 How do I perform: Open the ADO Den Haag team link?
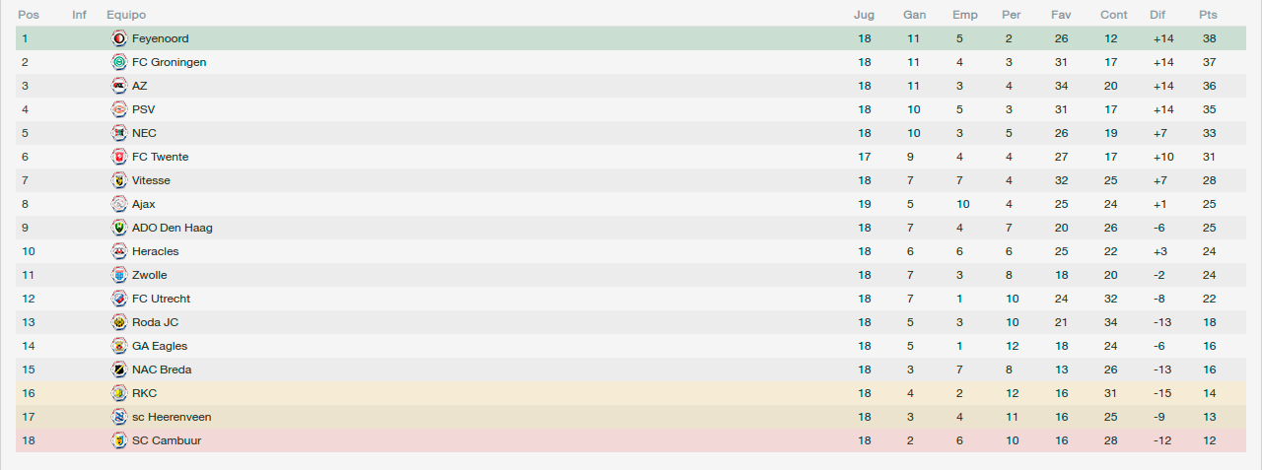(173, 228)
